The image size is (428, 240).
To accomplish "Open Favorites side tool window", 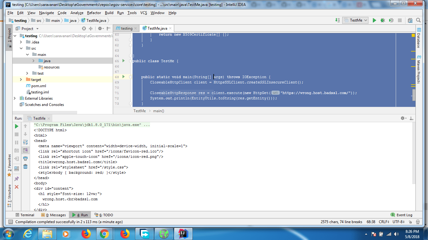I will (x=9, y=166).
